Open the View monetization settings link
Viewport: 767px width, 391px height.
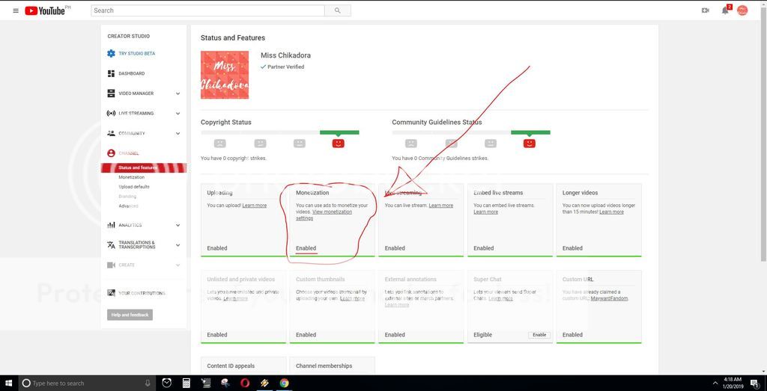click(x=332, y=212)
